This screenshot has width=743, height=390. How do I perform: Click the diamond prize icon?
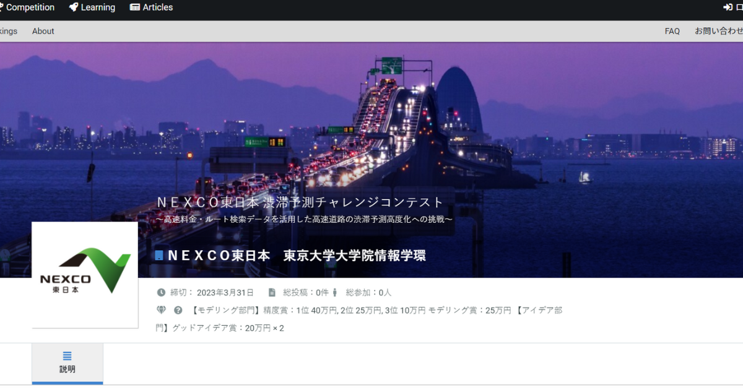click(x=161, y=310)
